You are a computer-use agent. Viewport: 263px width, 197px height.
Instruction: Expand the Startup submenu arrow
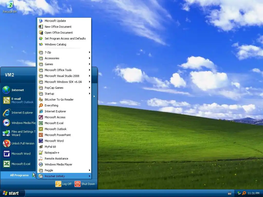coord(90,93)
